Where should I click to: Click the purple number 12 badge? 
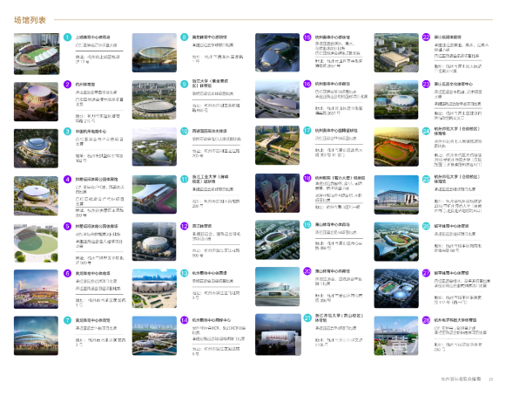(185, 226)
